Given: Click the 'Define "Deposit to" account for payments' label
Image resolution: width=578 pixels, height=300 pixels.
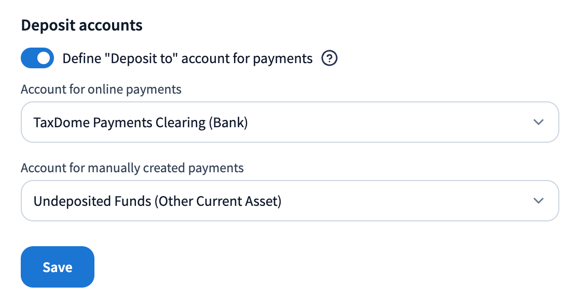Looking at the screenshot, I should (187, 58).
